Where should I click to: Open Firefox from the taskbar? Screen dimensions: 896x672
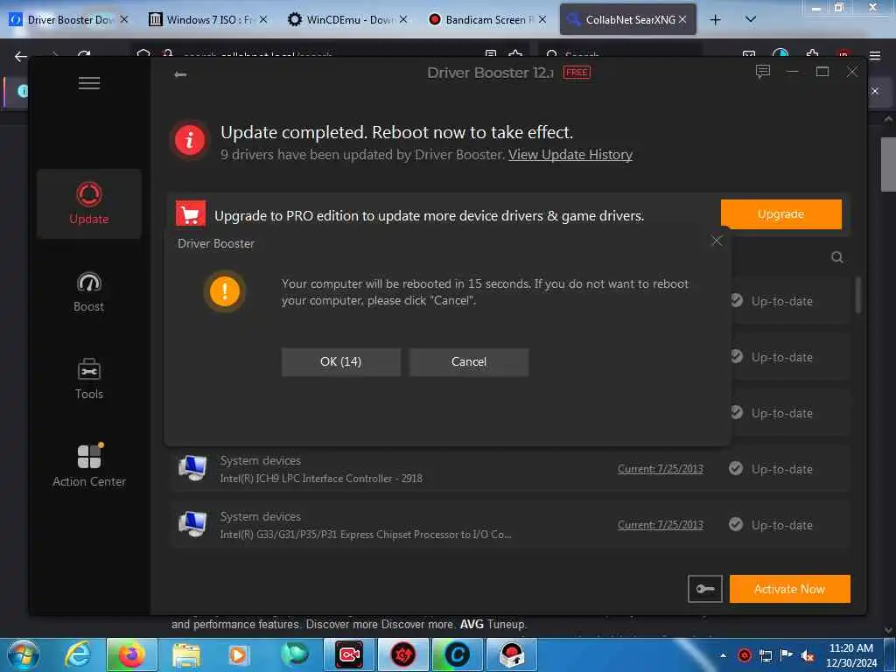pyautogui.click(x=131, y=654)
